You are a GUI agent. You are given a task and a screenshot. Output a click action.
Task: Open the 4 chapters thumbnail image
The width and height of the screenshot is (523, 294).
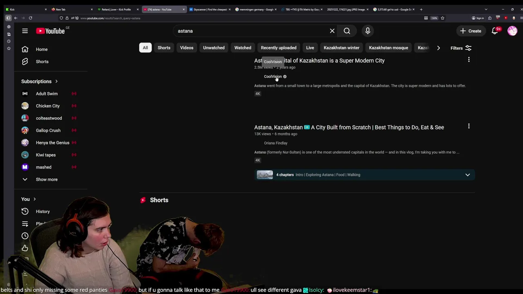pyautogui.click(x=265, y=175)
